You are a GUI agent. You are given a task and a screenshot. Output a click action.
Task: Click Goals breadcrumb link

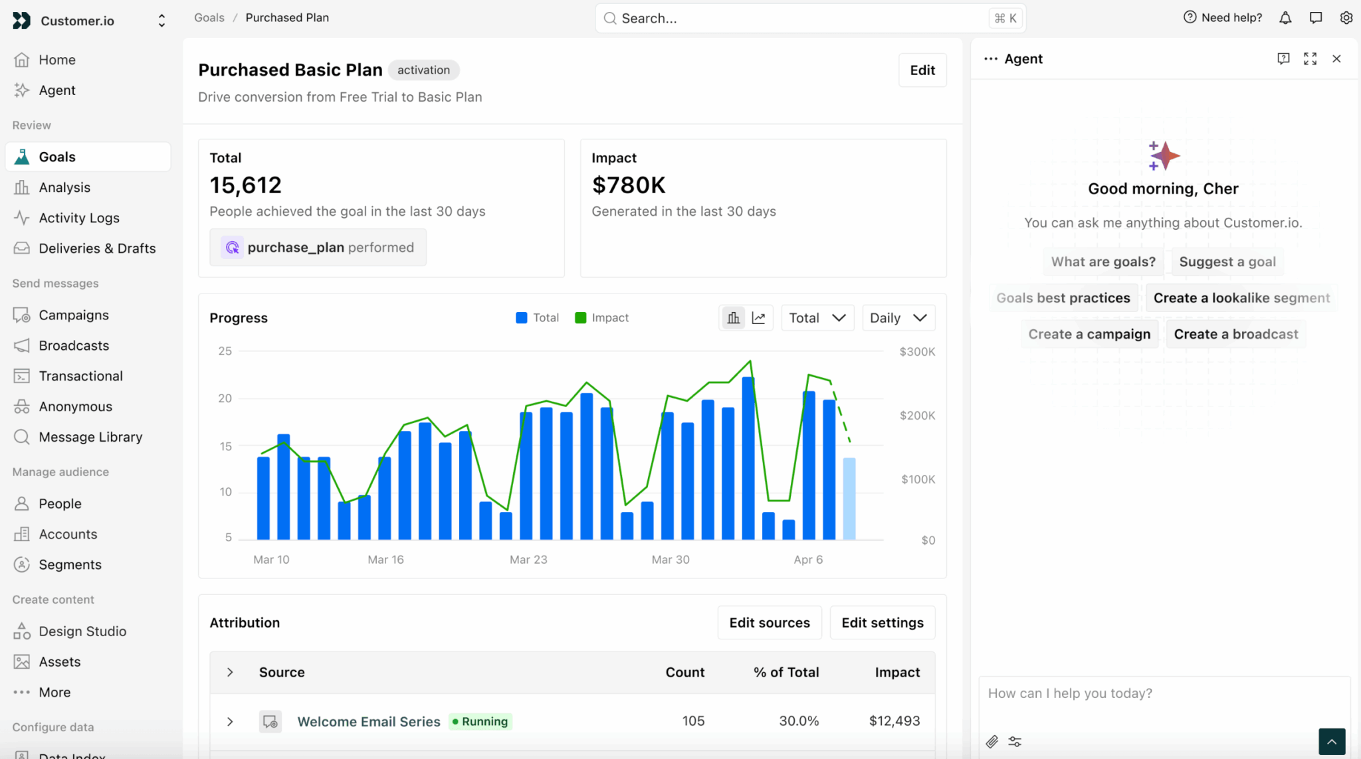tap(209, 18)
